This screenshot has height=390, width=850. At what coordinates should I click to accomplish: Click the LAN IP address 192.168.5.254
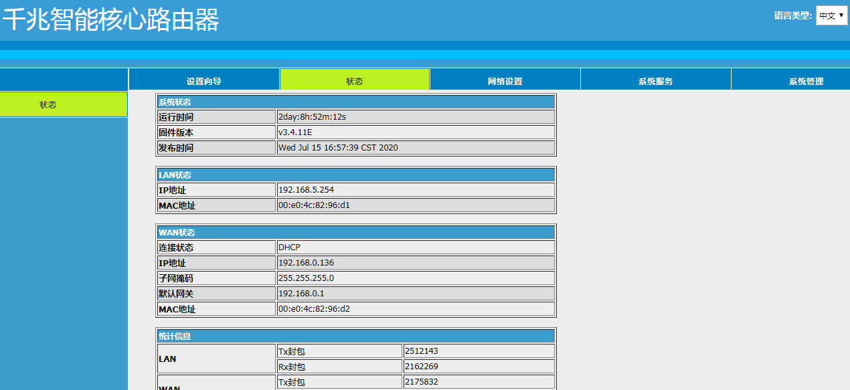point(306,190)
